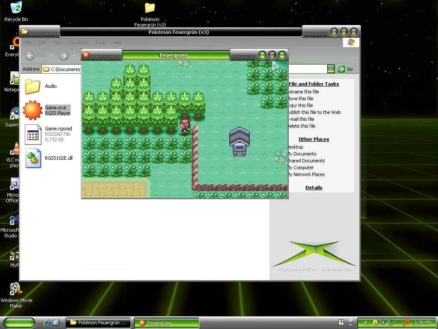Click the Back arrow in Explorer toolbar

[x=30, y=56]
